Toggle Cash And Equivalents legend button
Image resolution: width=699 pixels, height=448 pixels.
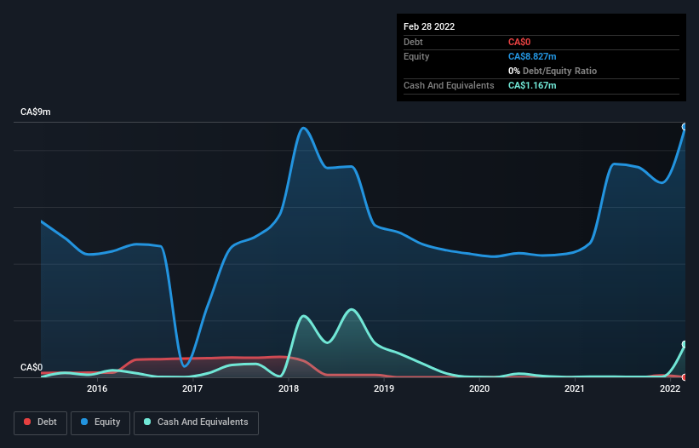(x=196, y=422)
